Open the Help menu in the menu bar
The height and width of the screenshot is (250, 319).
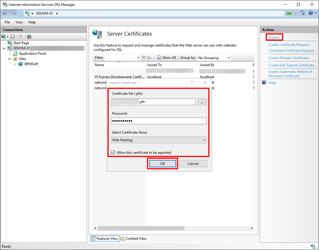coord(32,22)
